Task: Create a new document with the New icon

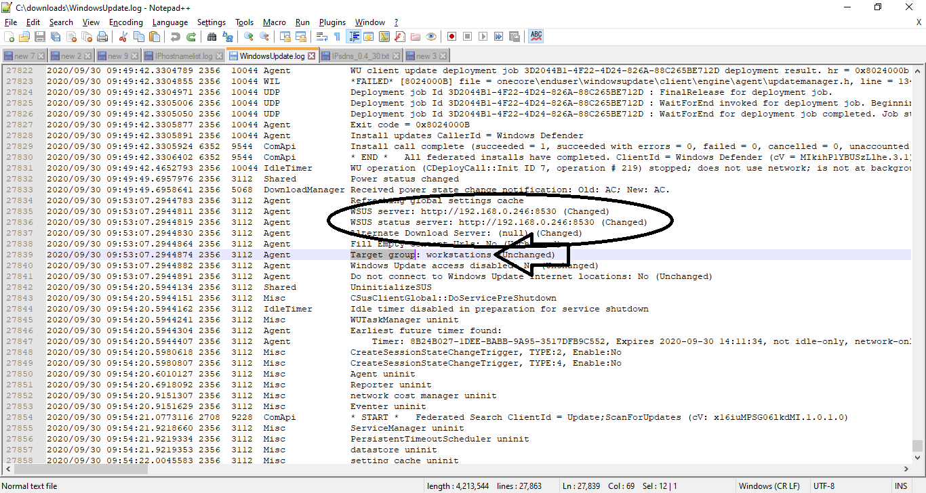Action: pos(10,37)
